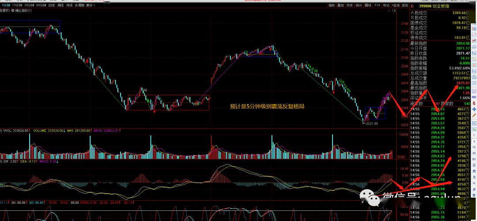
Task: Add stock via +自选 button
Action: 395,5
